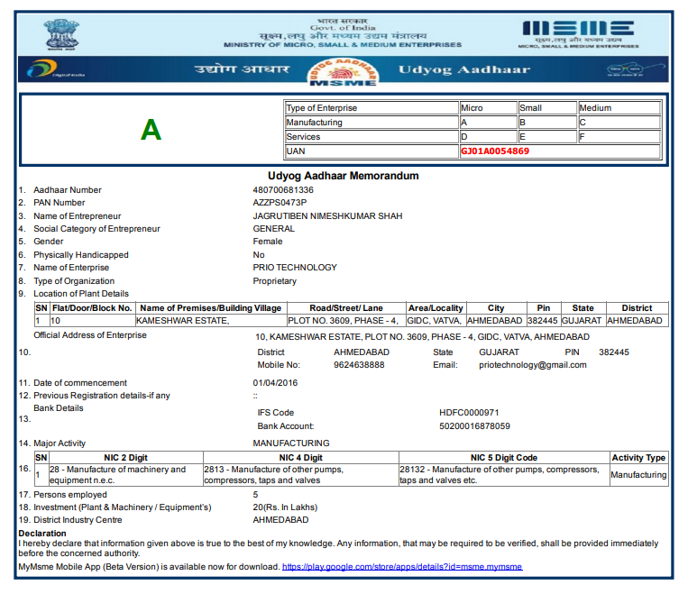688x594 pixels.
Task: Click the PAN Number value AZZPS0473P
Action: tap(280, 203)
